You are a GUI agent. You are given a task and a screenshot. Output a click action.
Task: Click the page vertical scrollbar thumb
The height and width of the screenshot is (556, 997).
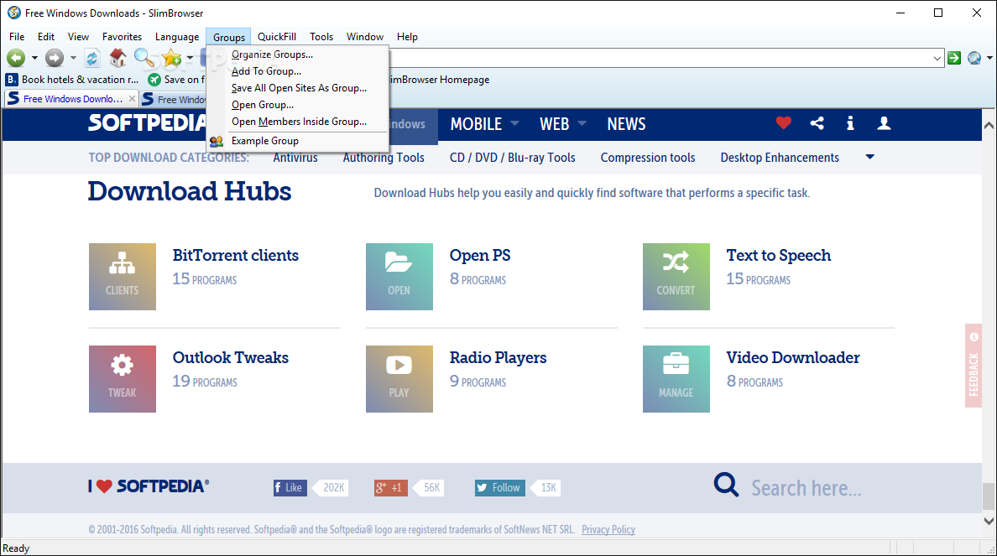click(x=989, y=496)
